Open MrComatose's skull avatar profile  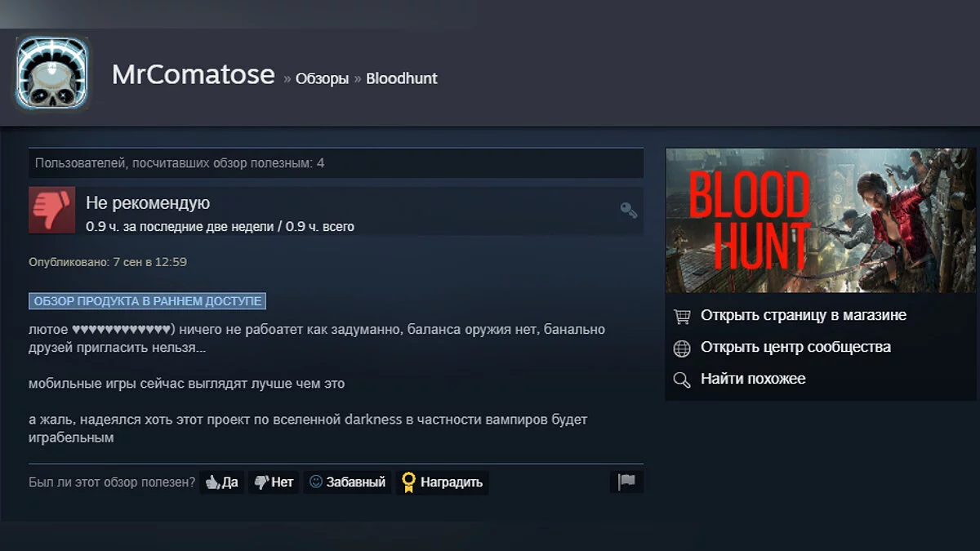click(x=51, y=73)
